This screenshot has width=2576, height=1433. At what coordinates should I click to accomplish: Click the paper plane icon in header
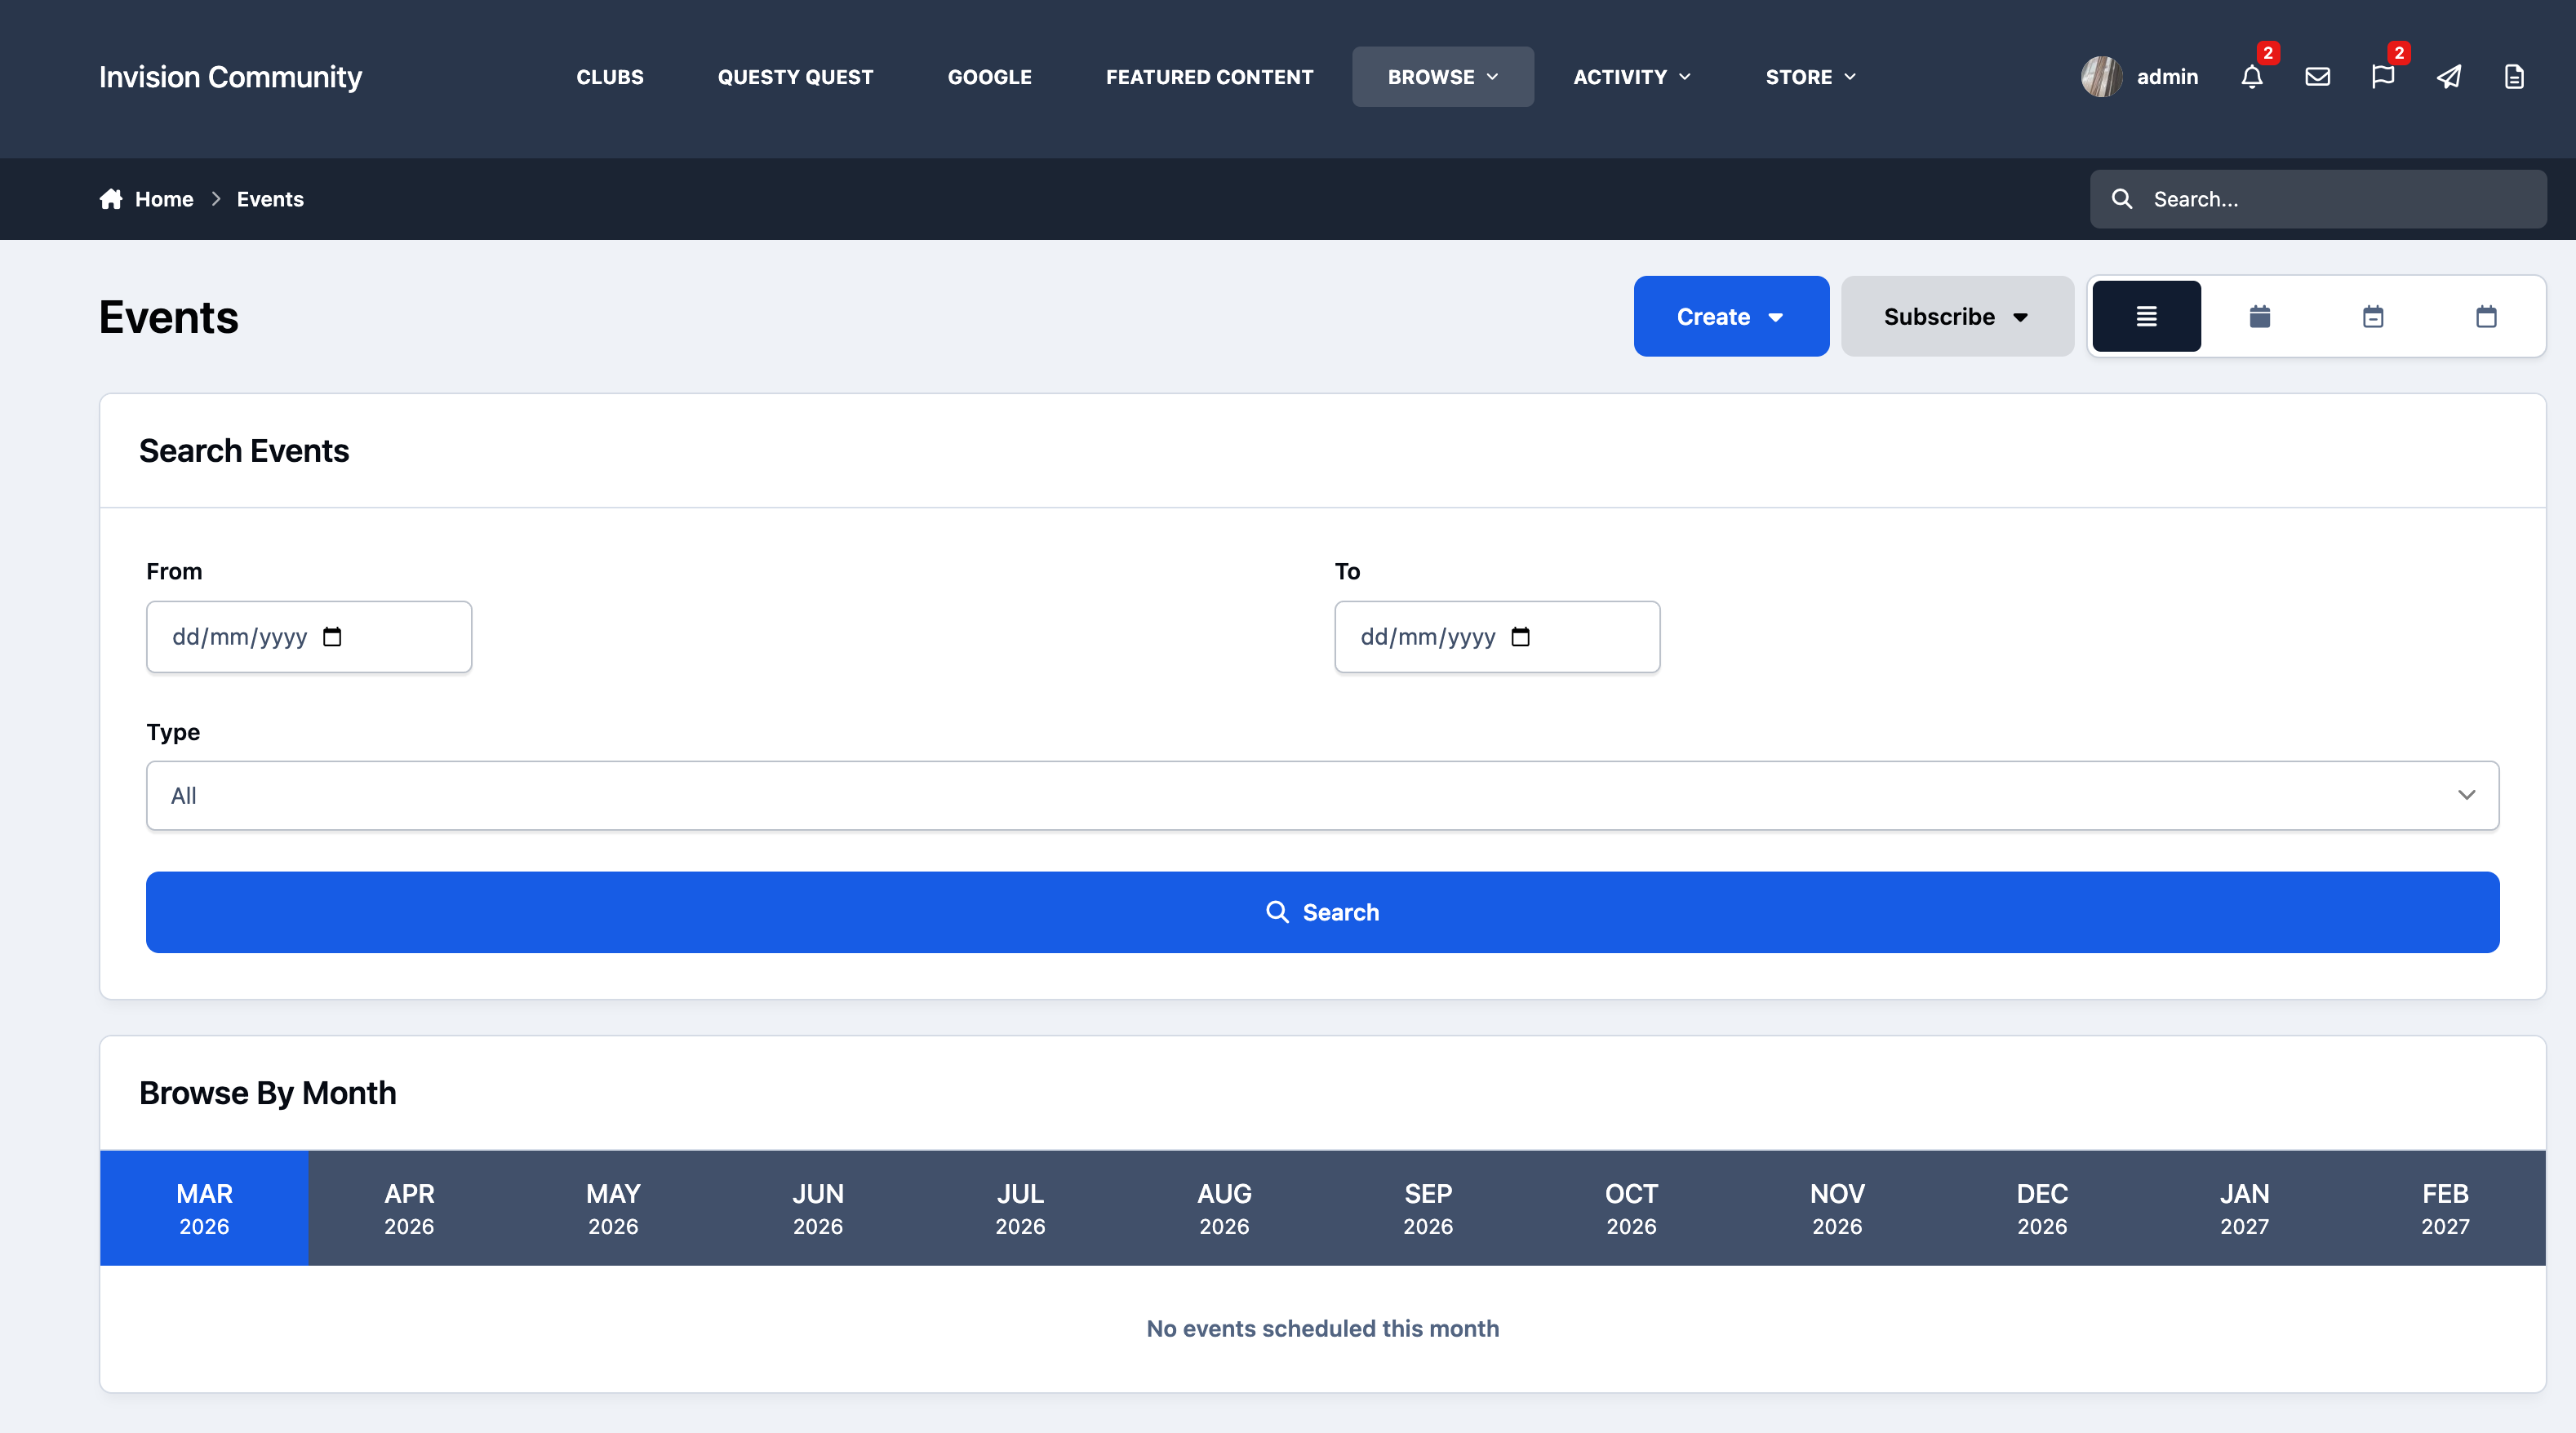(x=2449, y=77)
